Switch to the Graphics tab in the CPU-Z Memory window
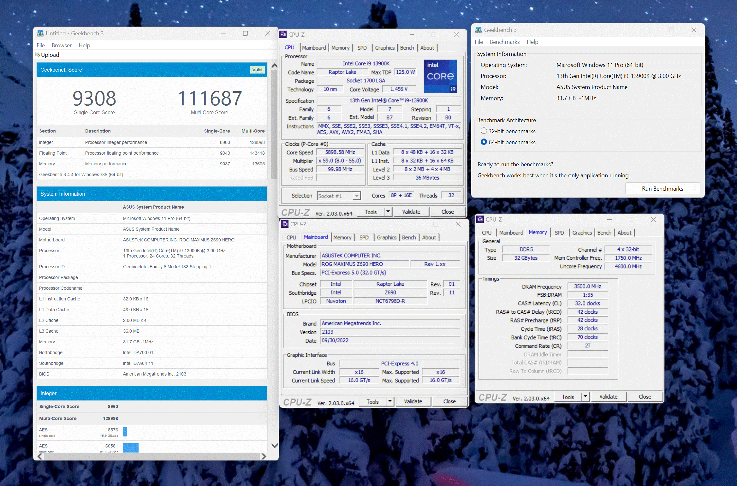737x486 pixels. [582, 233]
